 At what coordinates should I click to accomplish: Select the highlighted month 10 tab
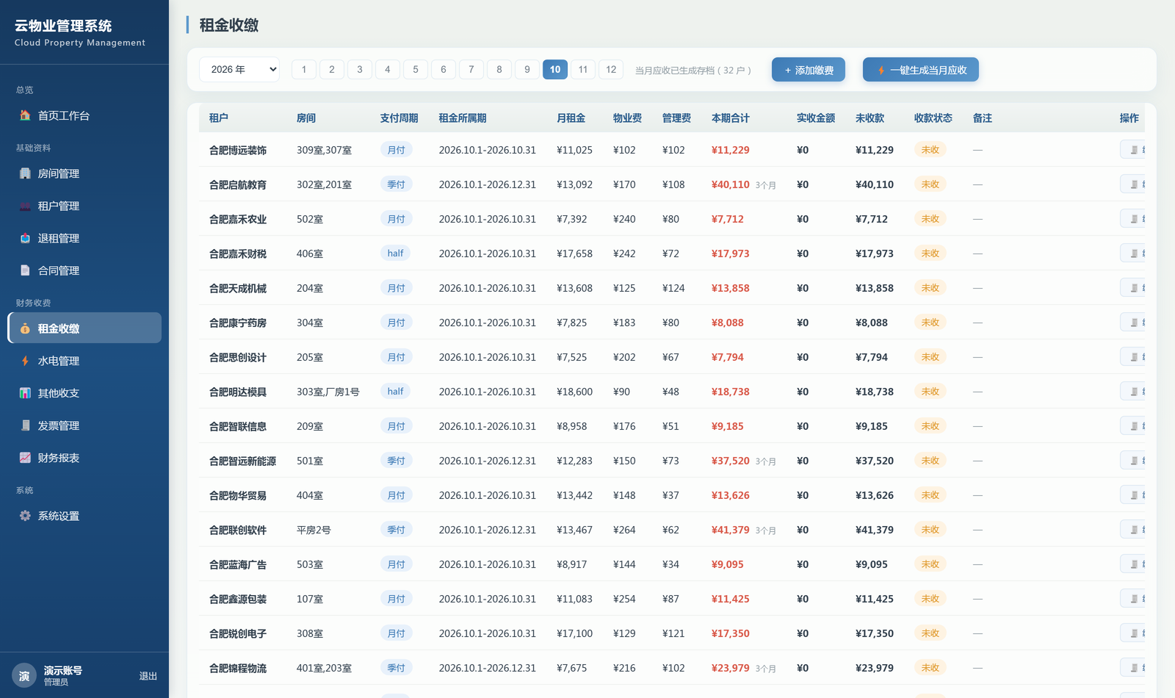pyautogui.click(x=555, y=69)
